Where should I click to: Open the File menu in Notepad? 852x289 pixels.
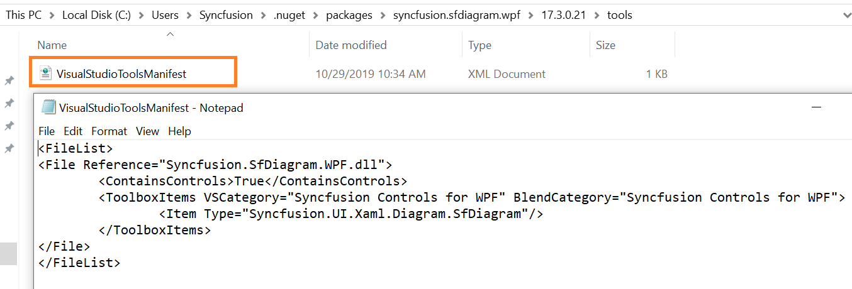click(x=47, y=131)
